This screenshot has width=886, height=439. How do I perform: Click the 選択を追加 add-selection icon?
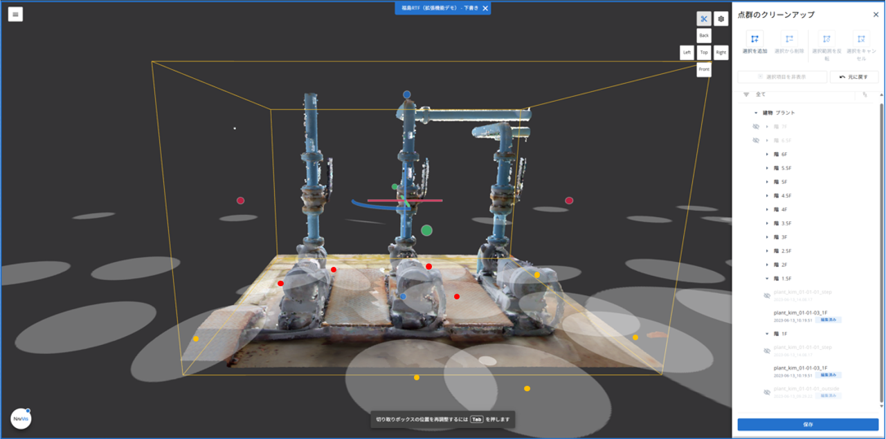click(755, 39)
